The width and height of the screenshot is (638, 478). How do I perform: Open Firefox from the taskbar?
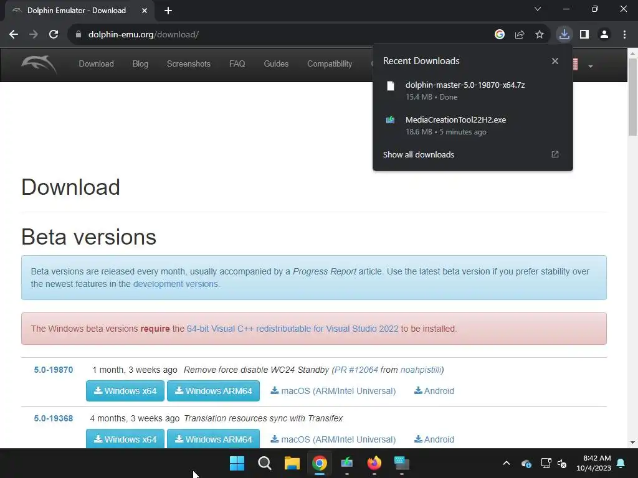tap(374, 463)
